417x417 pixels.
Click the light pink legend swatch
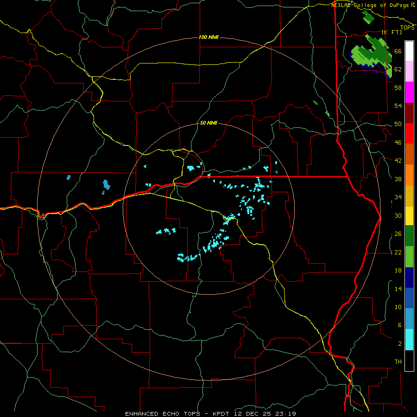click(409, 71)
